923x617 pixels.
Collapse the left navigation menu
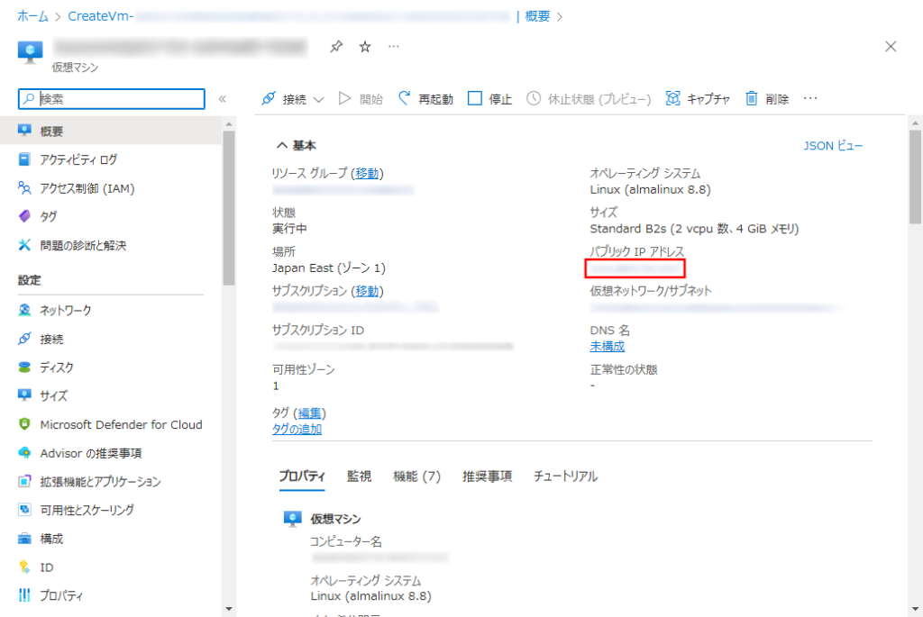click(223, 99)
